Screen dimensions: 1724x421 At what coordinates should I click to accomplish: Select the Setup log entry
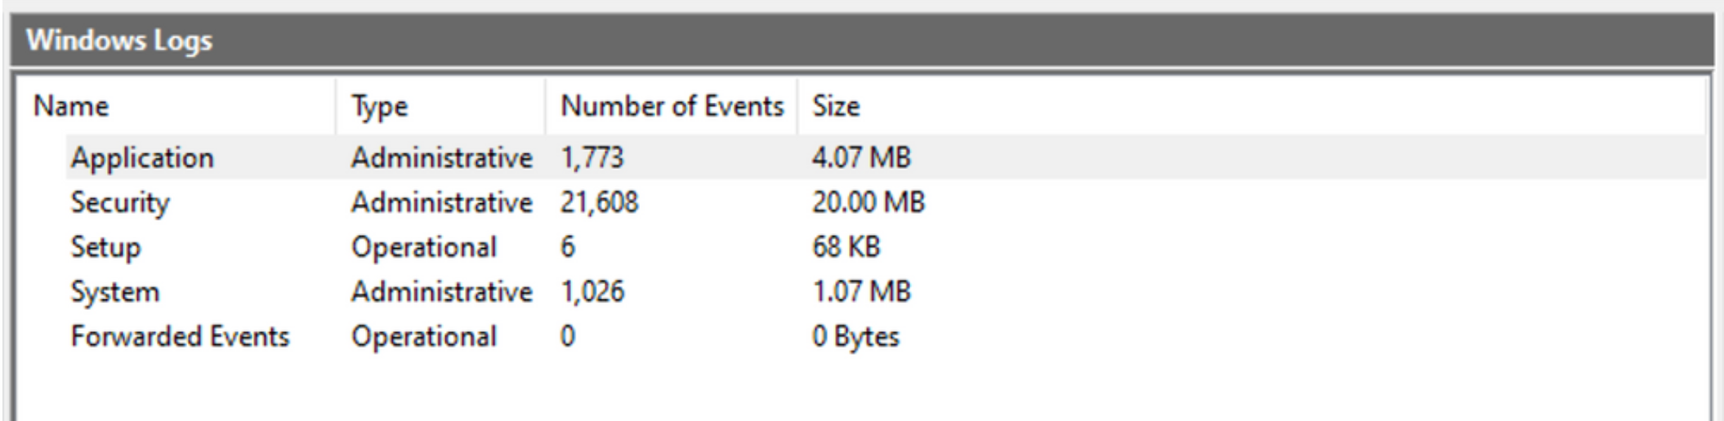click(x=105, y=247)
